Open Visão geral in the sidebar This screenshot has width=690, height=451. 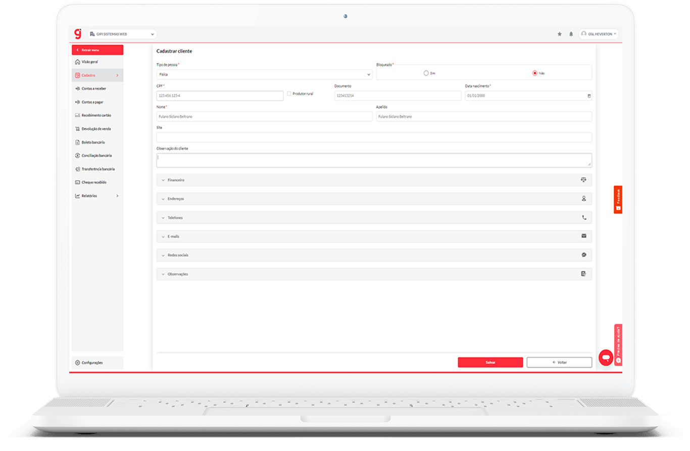click(97, 62)
